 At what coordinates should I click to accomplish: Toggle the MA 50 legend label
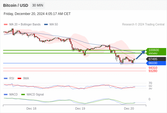pyautogui.click(x=54, y=25)
